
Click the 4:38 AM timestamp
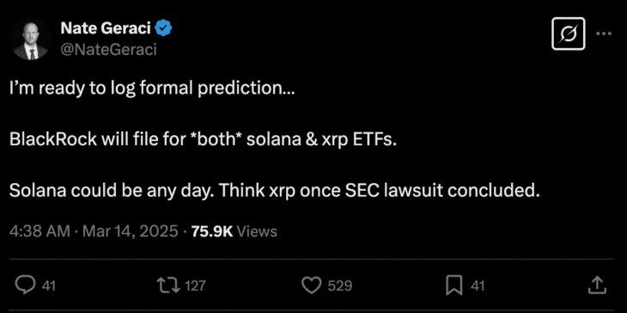40,231
